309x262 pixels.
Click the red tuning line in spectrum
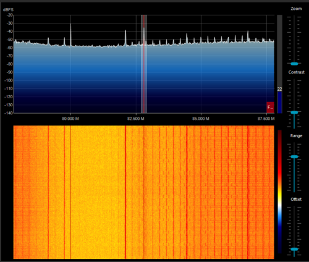point(144,64)
